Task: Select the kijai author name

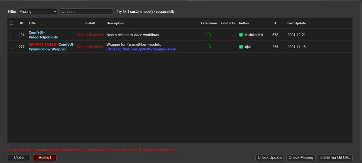Action: coord(248,47)
